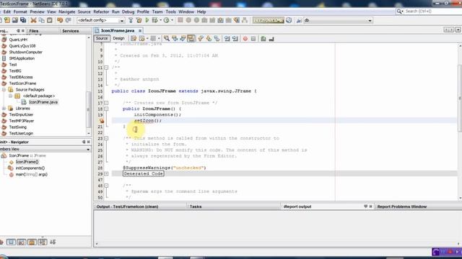The width and height of the screenshot is (462, 259).
Task: Select IconJFrame.java in the project tree
Action: click(x=43, y=102)
